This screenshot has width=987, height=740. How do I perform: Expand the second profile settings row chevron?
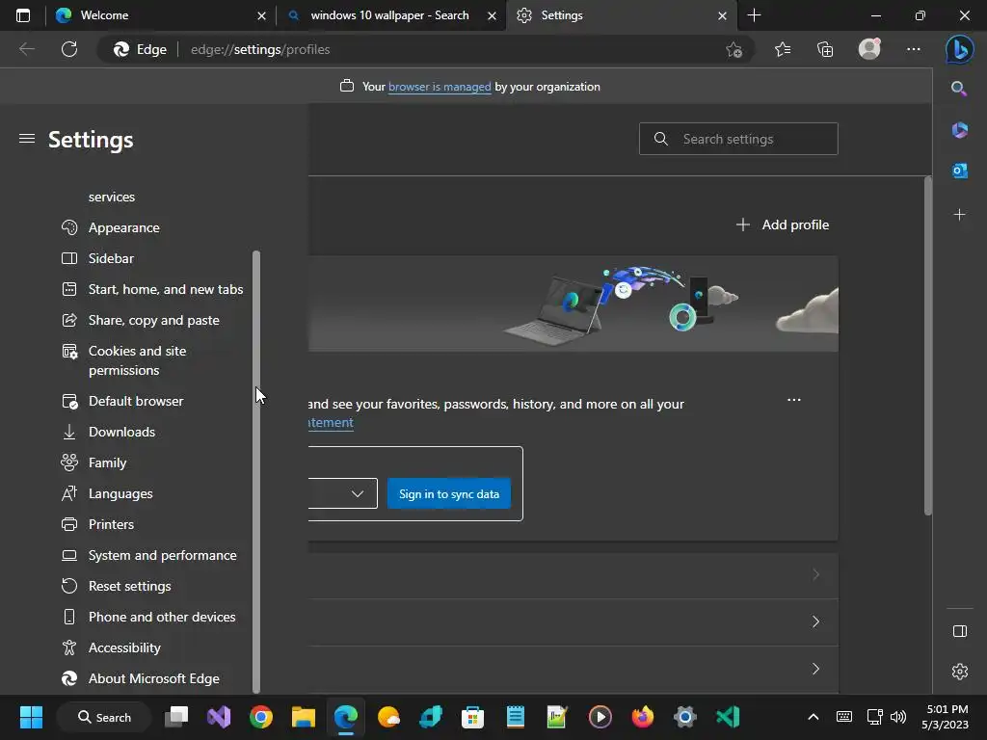[815, 621]
